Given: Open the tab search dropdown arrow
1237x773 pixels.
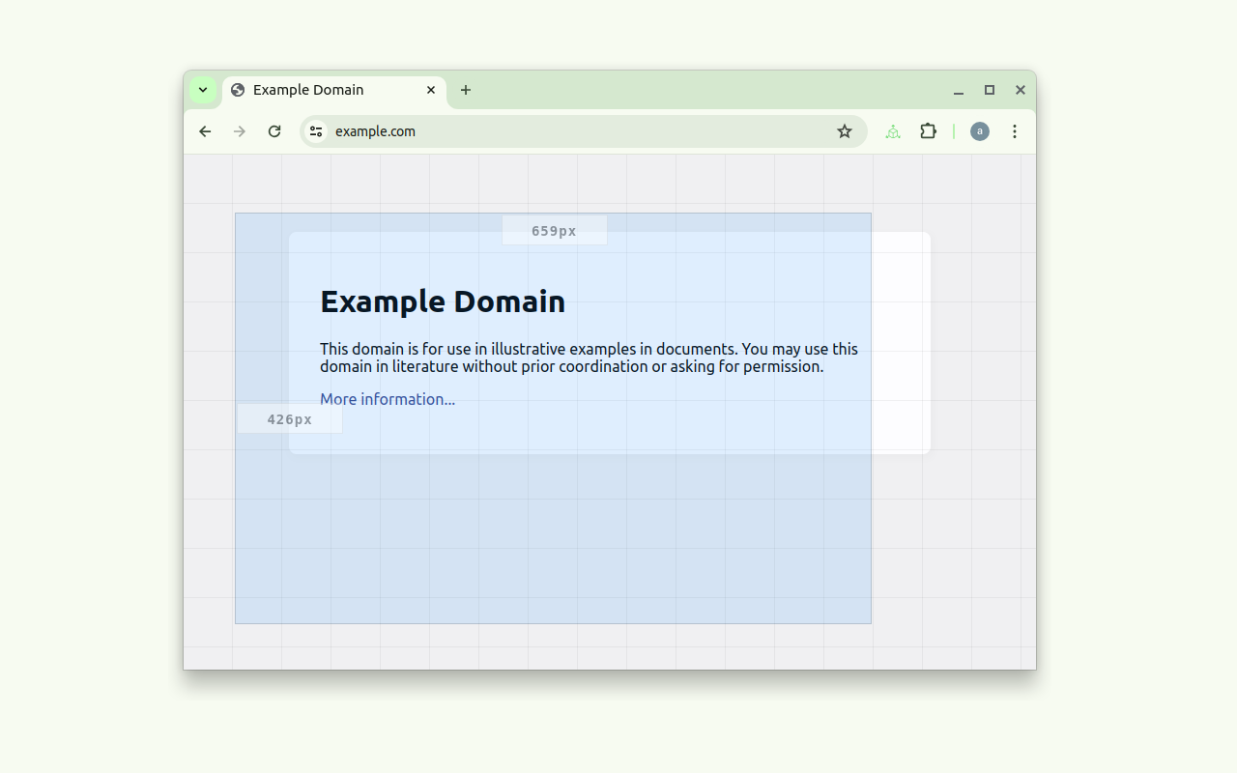Looking at the screenshot, I should 203,90.
